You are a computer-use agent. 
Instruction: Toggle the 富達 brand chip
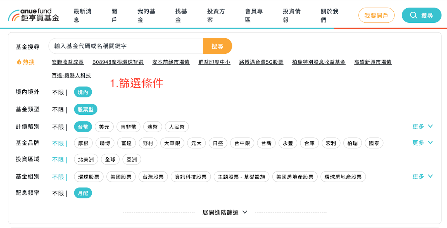click(126, 143)
